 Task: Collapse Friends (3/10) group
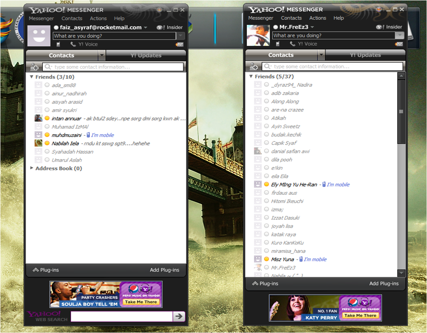pyautogui.click(x=32, y=77)
